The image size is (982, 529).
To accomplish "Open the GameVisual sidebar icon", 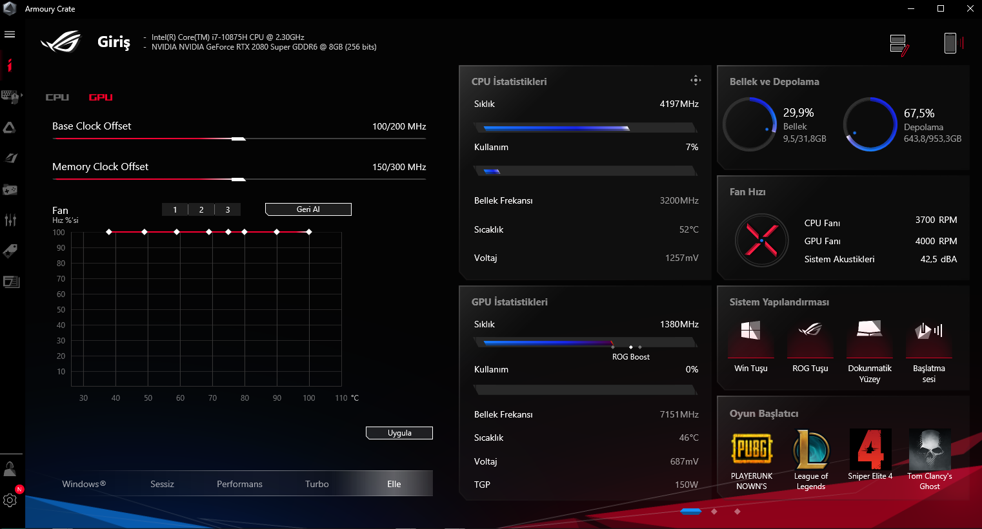I will coord(10,158).
